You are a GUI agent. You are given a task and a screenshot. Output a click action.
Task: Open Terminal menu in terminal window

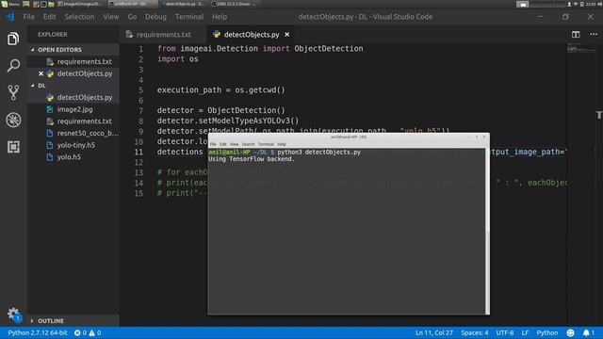(266, 144)
